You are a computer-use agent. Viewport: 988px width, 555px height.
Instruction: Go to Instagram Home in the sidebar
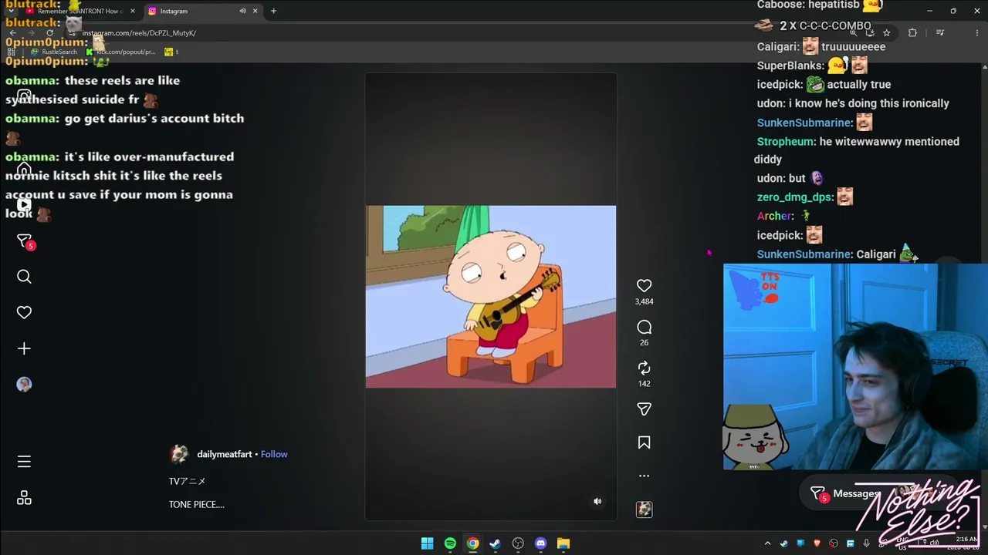[24, 170]
